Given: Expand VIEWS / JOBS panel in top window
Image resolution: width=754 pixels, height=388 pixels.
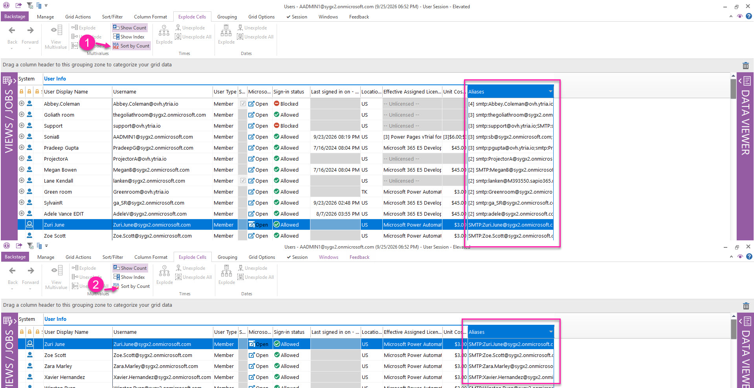Looking at the screenshot, I should tap(9, 81).
